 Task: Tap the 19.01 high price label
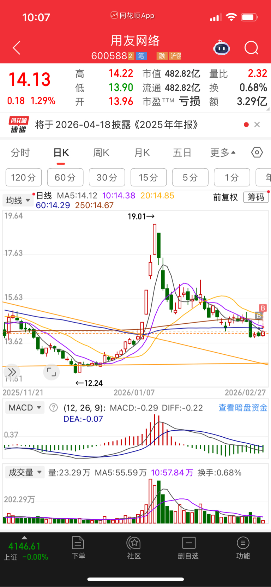(x=141, y=216)
